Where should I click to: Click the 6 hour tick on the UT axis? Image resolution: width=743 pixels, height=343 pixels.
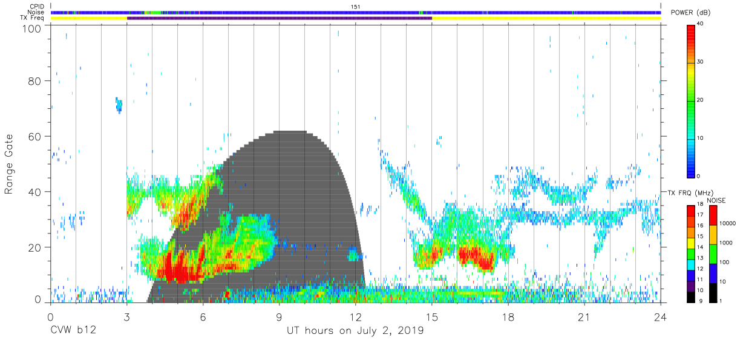pos(203,317)
